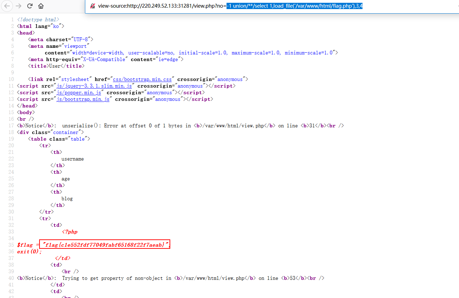Open the js/bootstrap.min.js source link
This screenshot has height=298, width=459.
pyautogui.click(x=83, y=99)
